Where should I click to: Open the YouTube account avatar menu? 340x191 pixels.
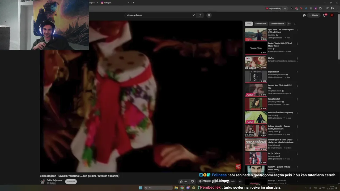coord(332,15)
